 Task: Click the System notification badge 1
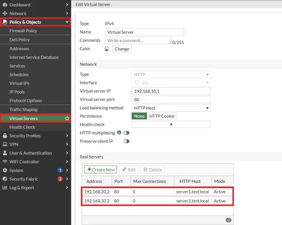point(60,170)
